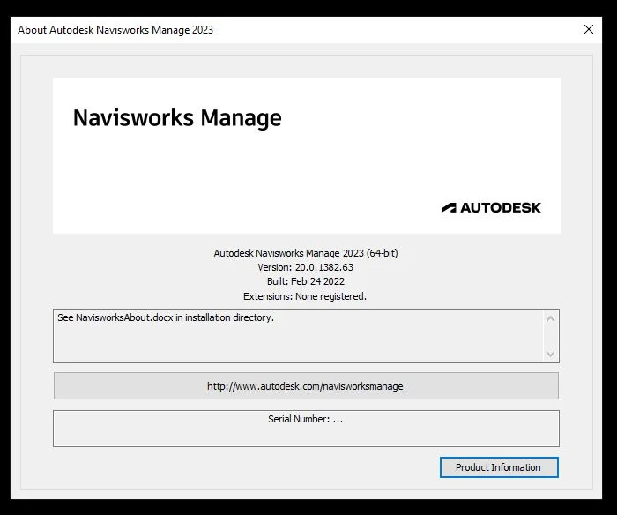Image resolution: width=617 pixels, height=515 pixels.
Task: Click the Product Information button
Action: 498,467
